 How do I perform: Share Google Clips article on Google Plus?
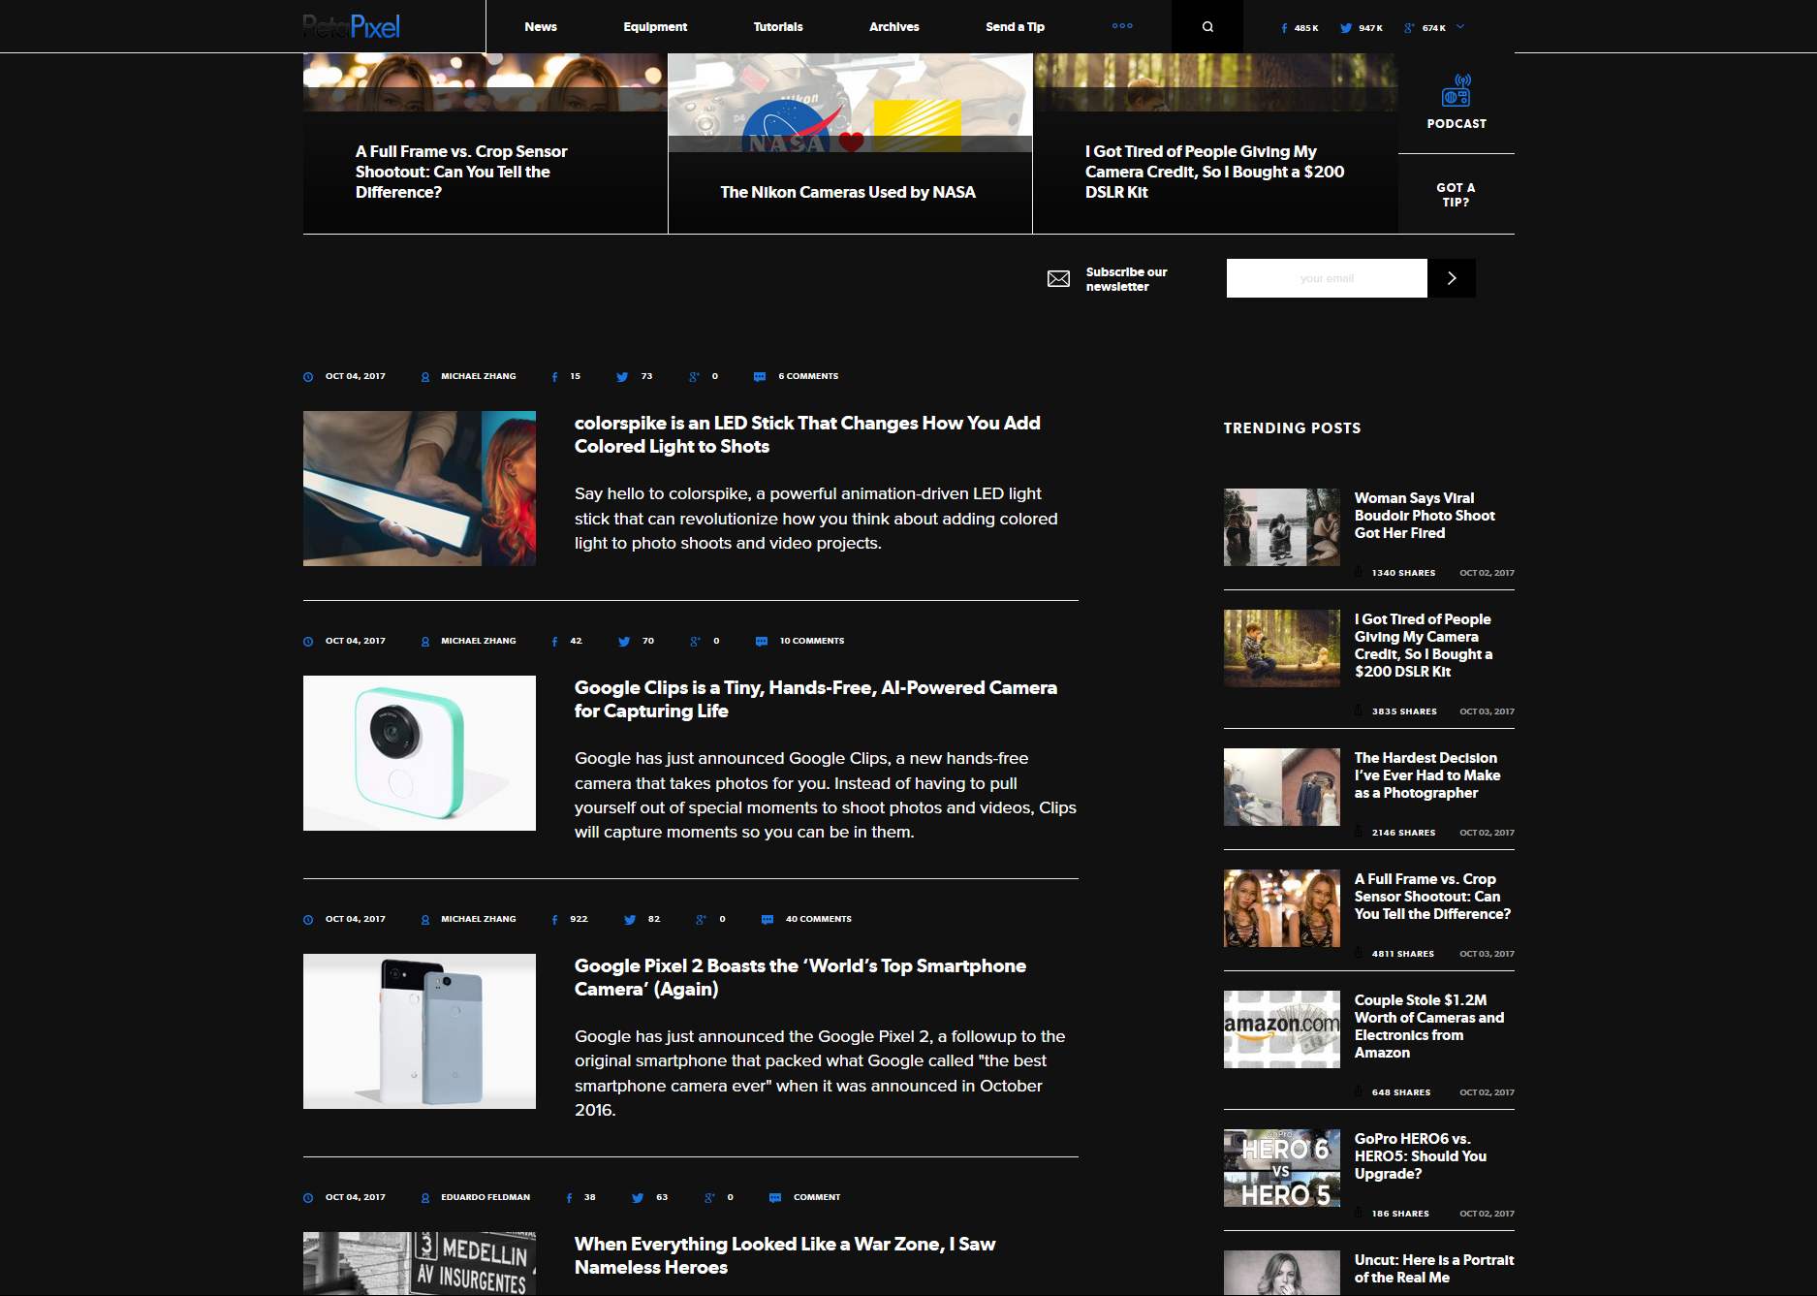pos(695,641)
